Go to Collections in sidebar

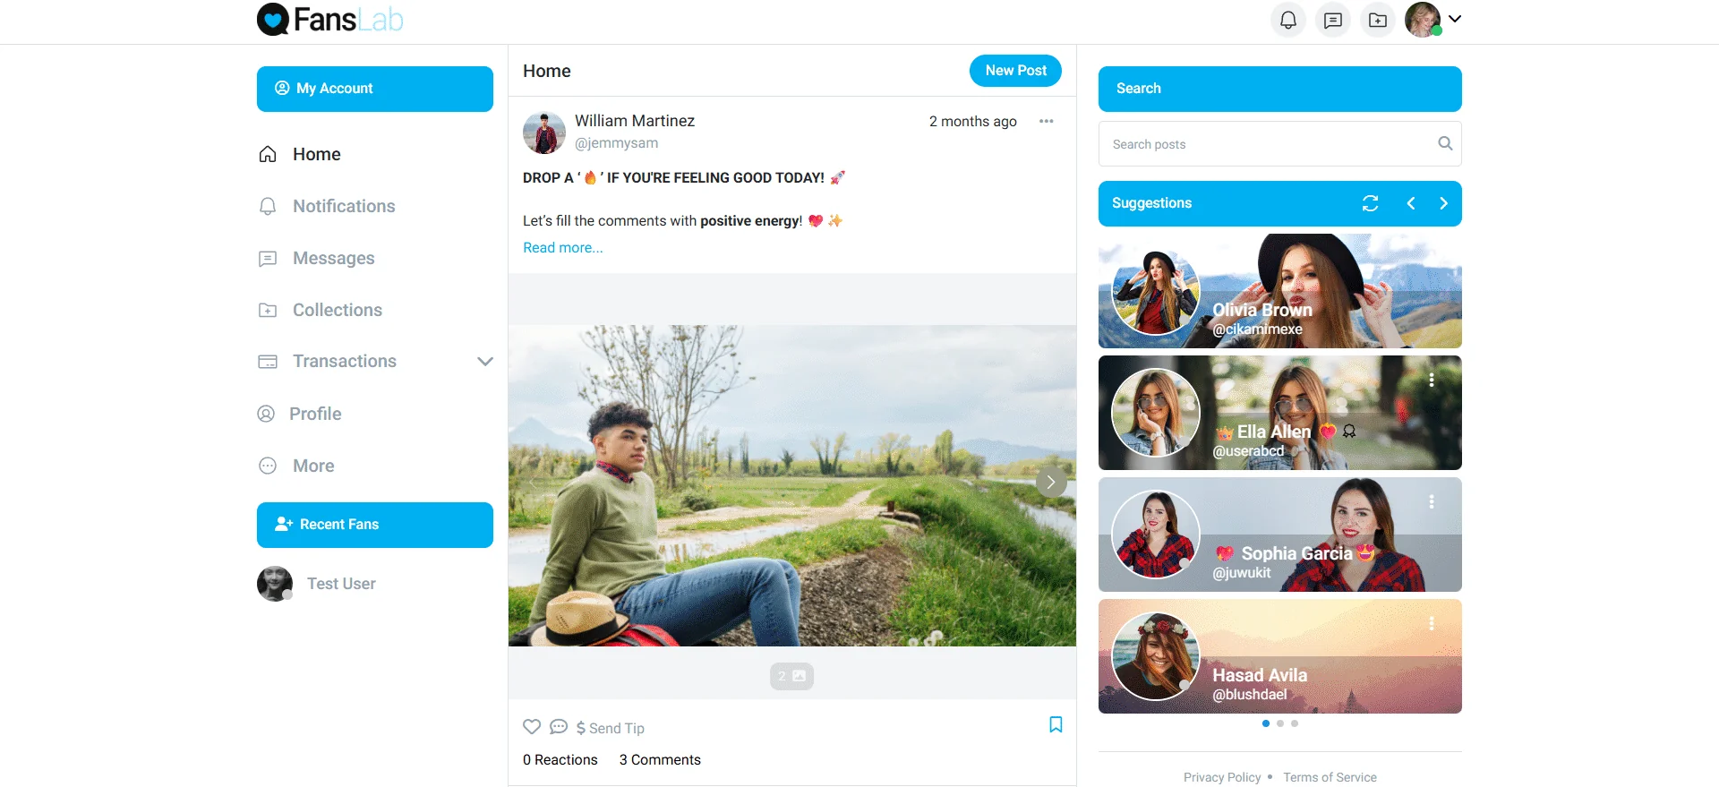337,310
